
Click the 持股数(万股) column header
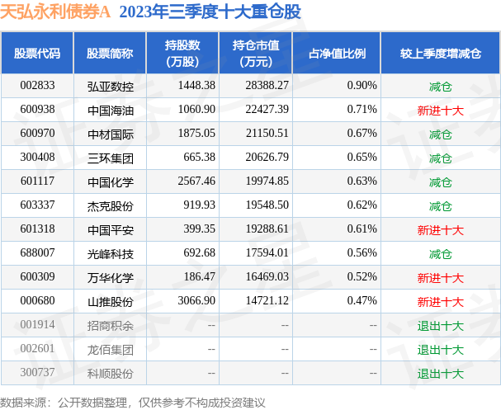click(x=182, y=54)
